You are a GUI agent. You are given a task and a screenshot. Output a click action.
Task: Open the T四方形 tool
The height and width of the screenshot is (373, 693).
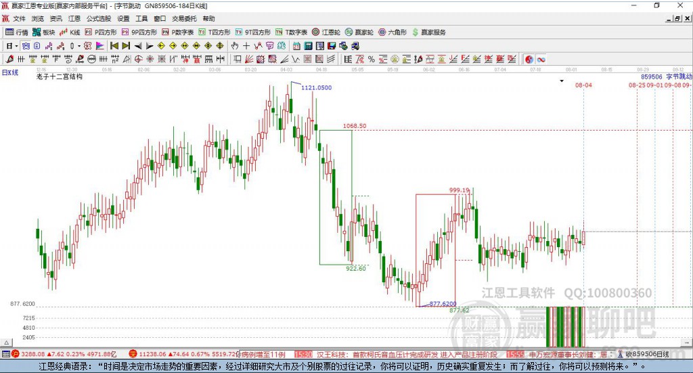pyautogui.click(x=215, y=32)
